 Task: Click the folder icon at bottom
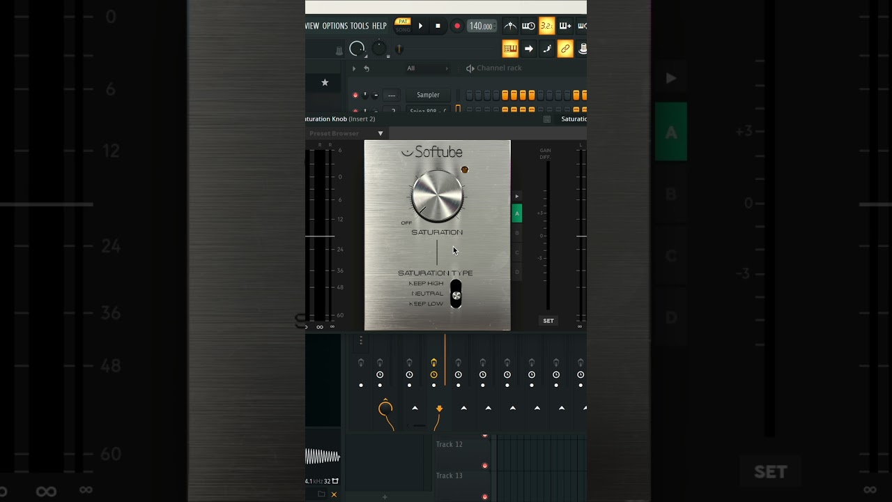pyautogui.click(x=321, y=494)
